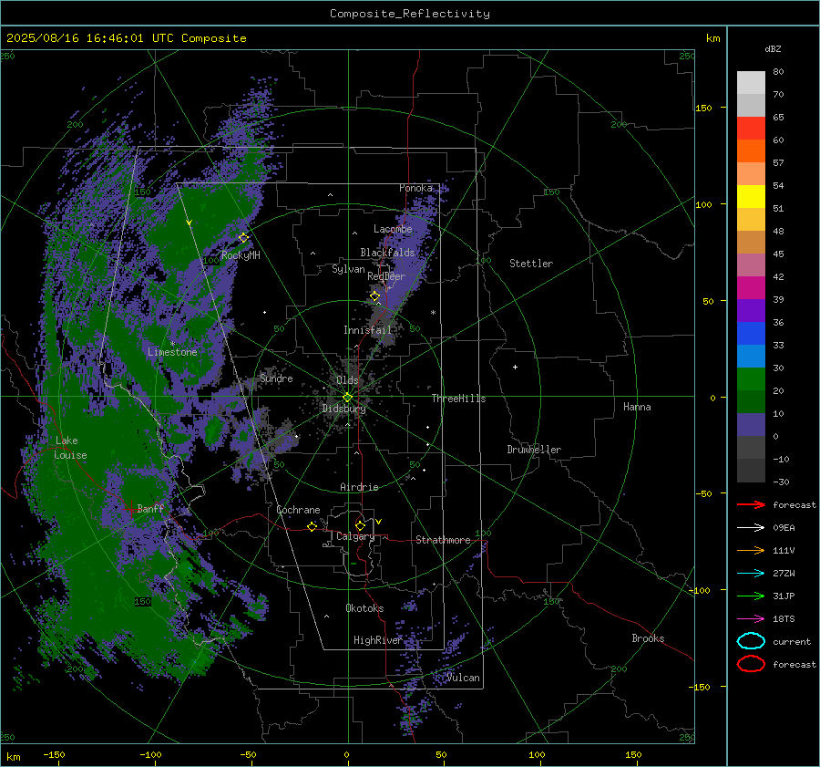Click the white asterisk east of Innisfail

pyautogui.click(x=433, y=313)
